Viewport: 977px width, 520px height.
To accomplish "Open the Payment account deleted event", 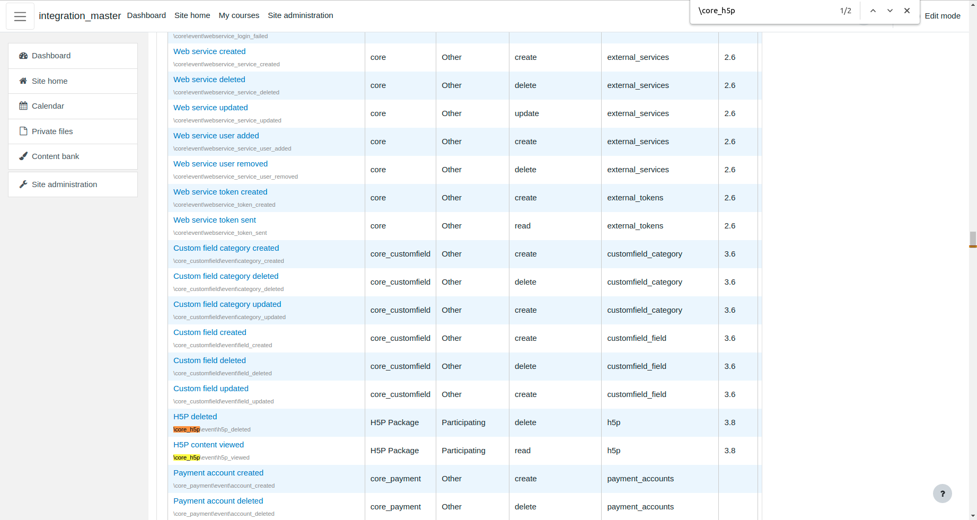I will pyautogui.click(x=218, y=501).
